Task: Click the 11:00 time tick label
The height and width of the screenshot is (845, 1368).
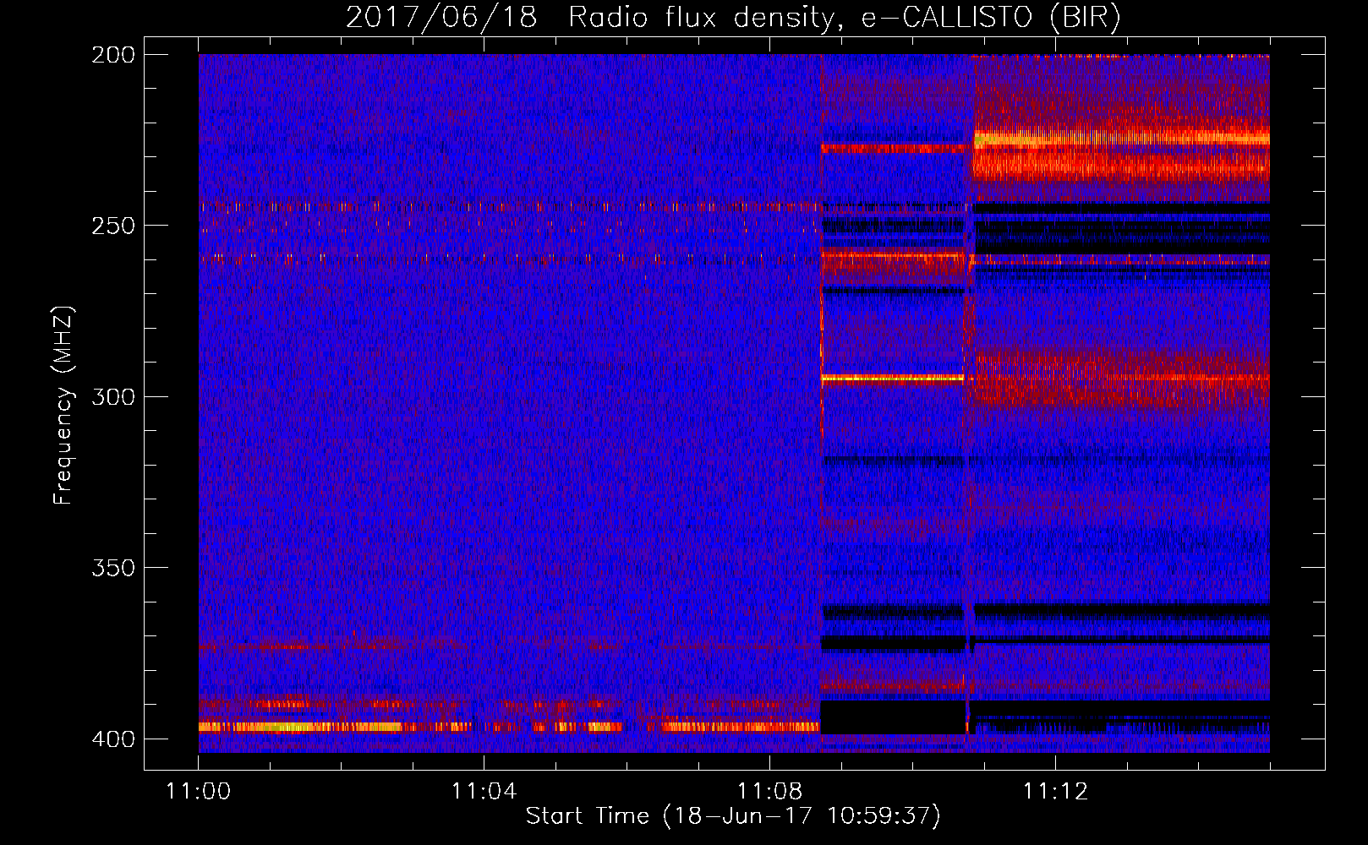Action: coord(199,791)
